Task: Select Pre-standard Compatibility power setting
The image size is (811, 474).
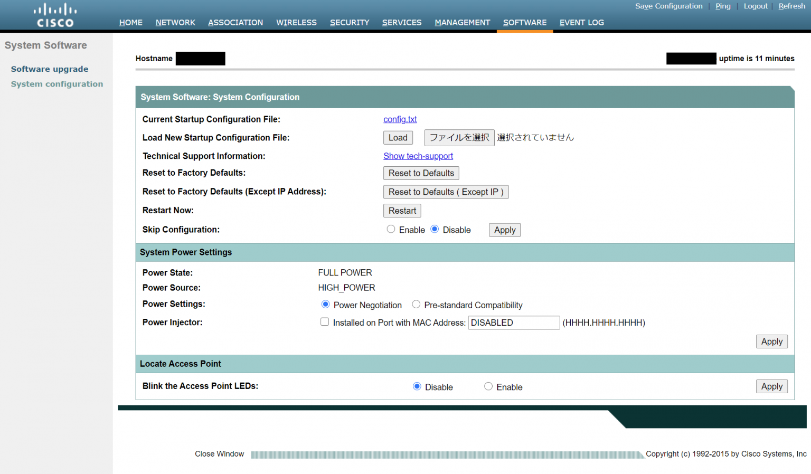Action: tap(416, 304)
